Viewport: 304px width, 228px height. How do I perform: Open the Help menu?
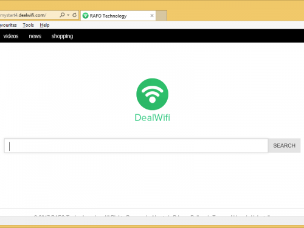tap(44, 25)
